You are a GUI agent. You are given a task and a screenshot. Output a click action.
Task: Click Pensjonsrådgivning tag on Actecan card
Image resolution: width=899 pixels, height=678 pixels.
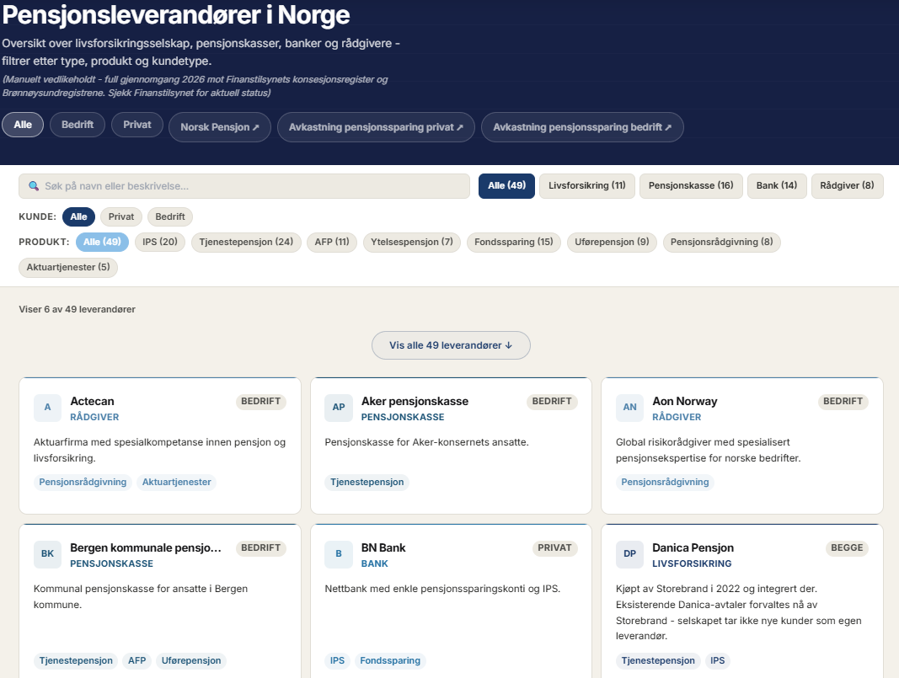click(x=83, y=482)
